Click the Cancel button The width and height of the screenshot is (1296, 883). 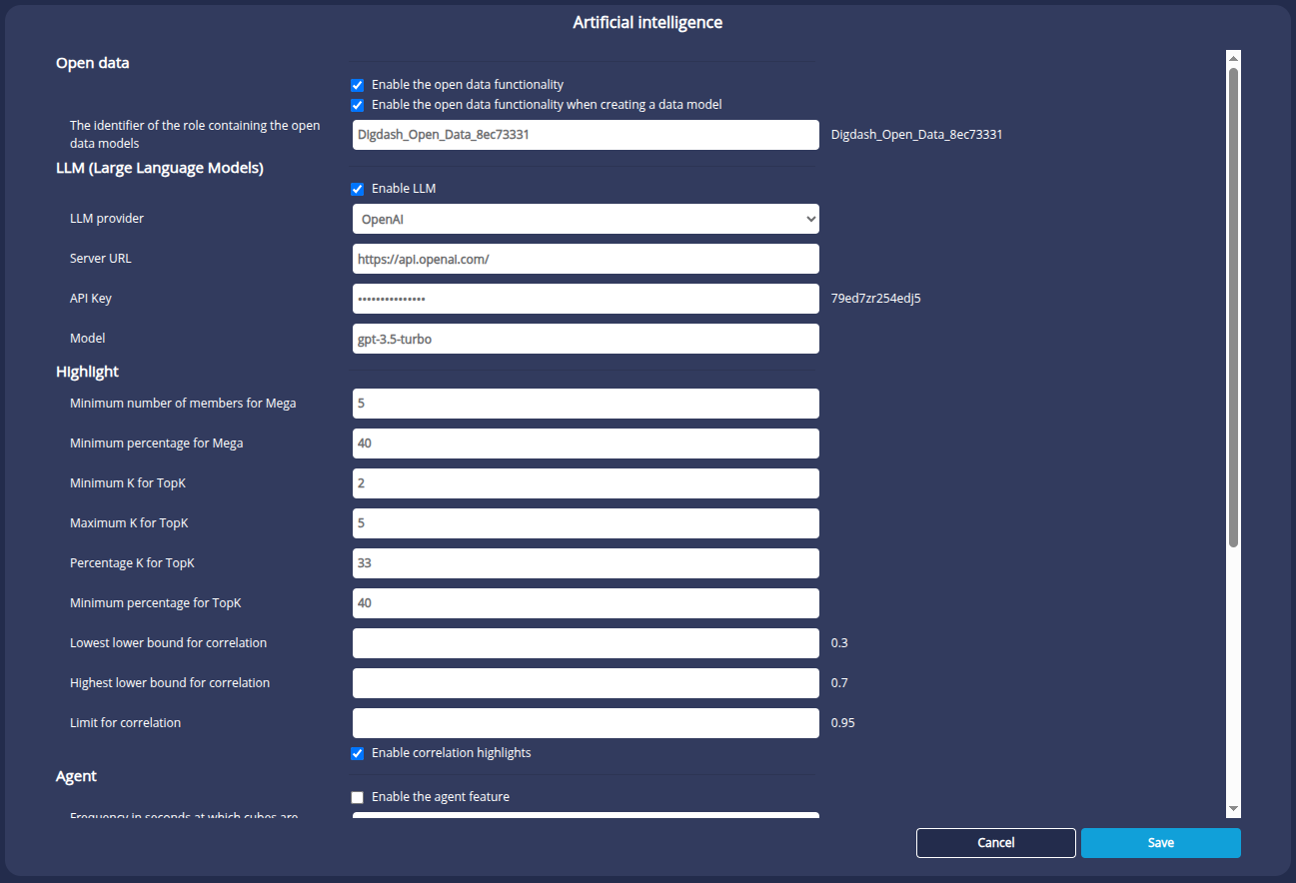pyautogui.click(x=995, y=843)
